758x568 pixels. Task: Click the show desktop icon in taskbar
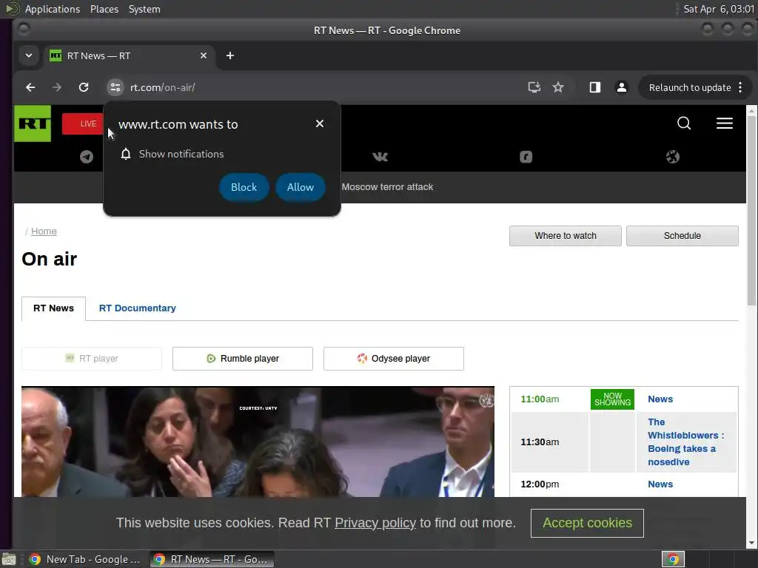pos(8,559)
